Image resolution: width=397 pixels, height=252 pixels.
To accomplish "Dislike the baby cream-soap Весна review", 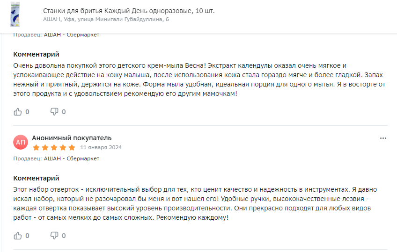I will click(54, 112).
